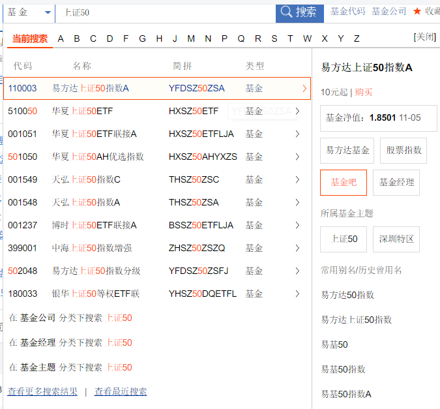Expand arrow for 易方达上证50指数分级 row
Viewport: 440px width, 409px height.
pos(297,271)
